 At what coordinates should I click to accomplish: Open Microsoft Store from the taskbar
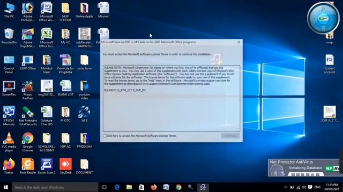click(x=141, y=187)
